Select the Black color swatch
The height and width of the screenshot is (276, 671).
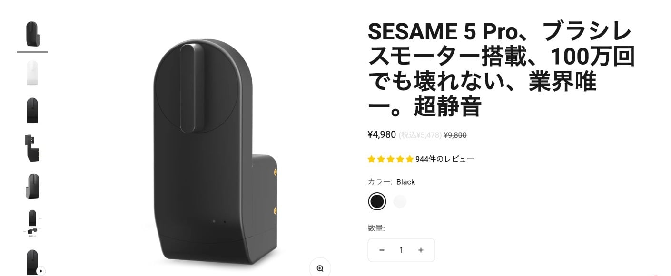point(377,201)
